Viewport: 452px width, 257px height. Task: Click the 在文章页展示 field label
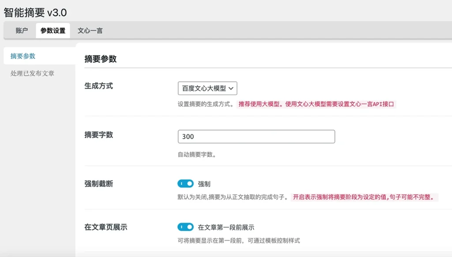click(105, 227)
